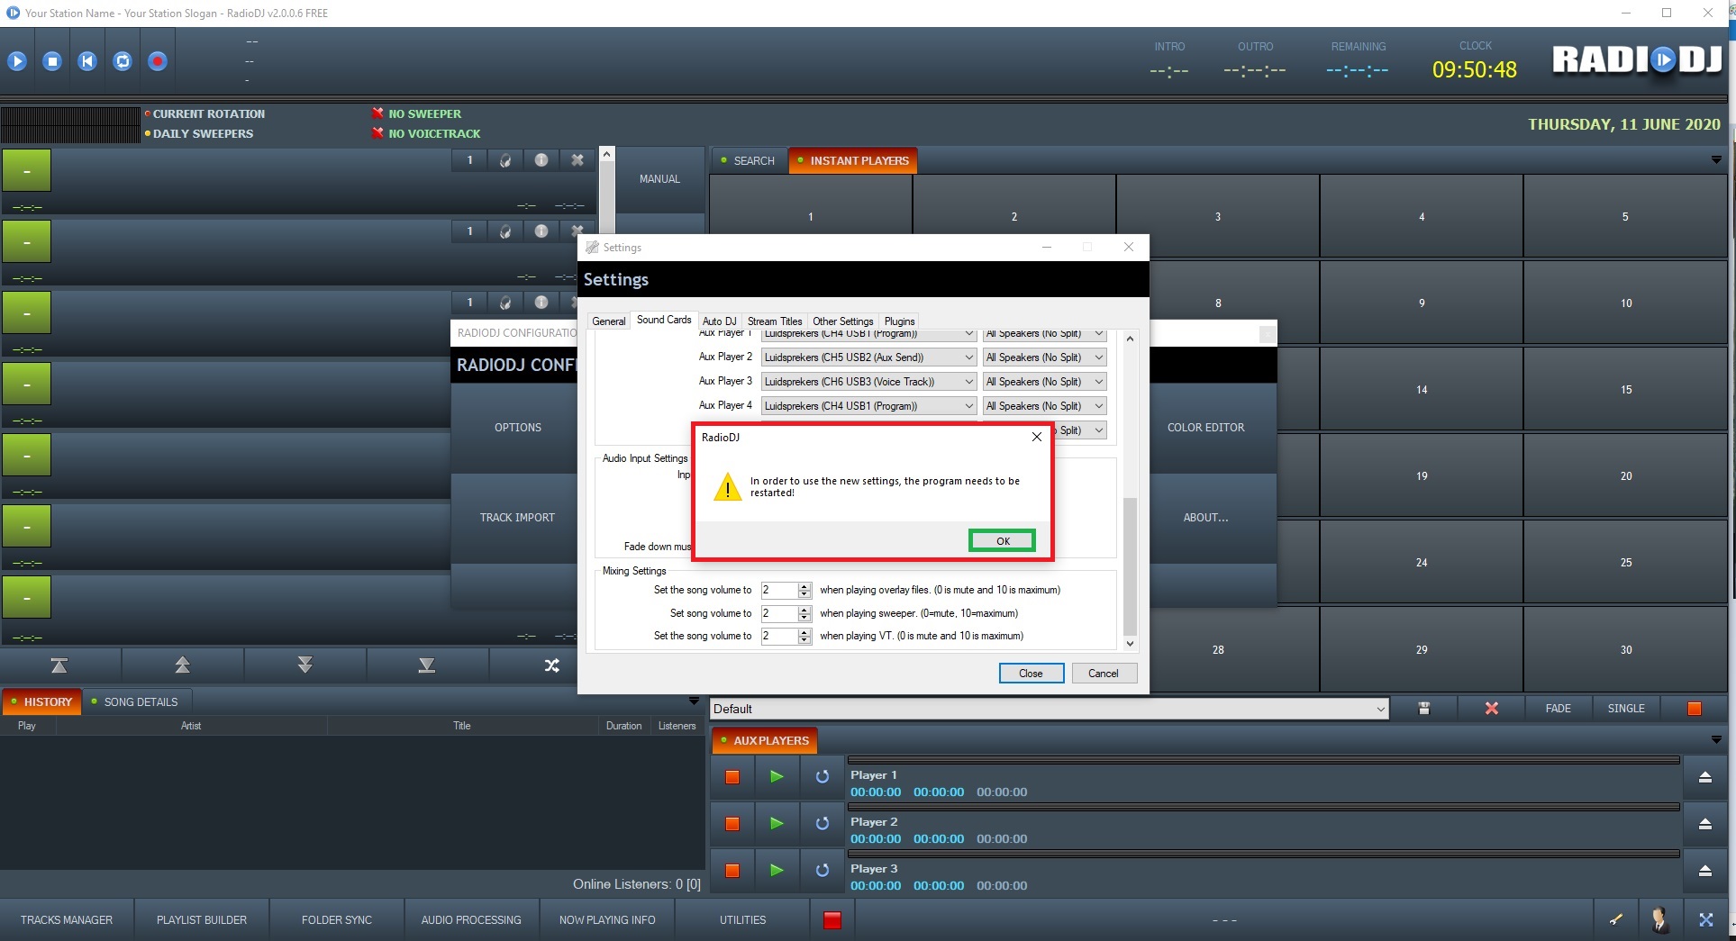The image size is (1736, 941).
Task: Increase overlay files song volume stepper
Action: (804, 586)
